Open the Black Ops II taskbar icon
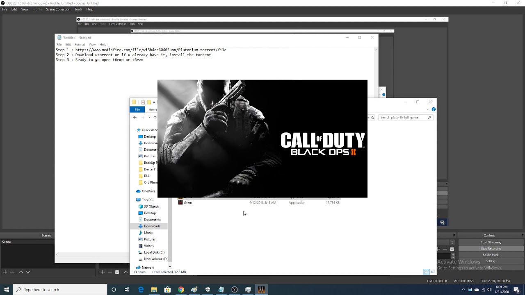 [261, 290]
